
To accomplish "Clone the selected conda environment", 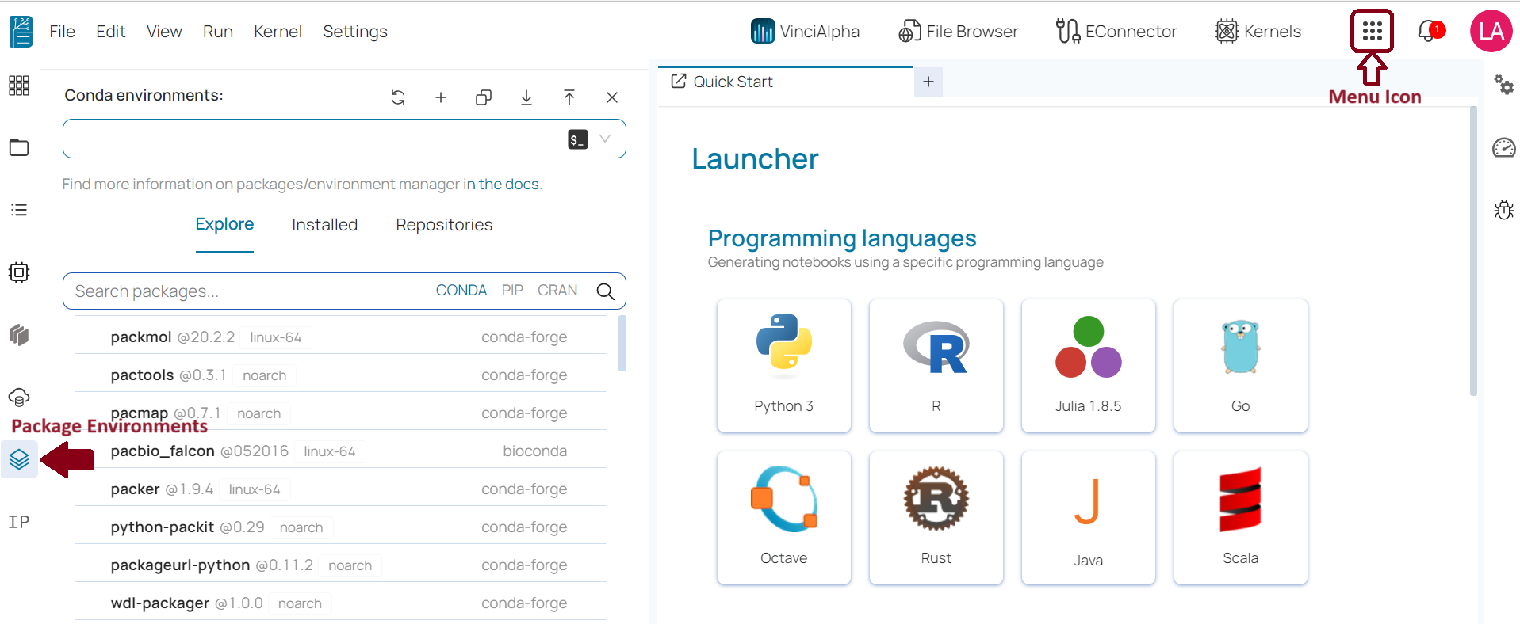I will tap(484, 97).
